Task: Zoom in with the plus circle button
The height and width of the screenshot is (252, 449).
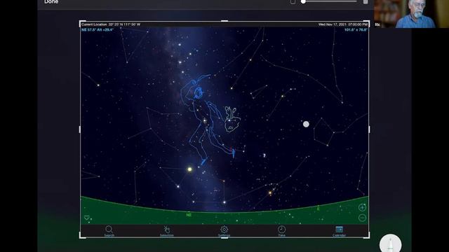Action: point(362,207)
